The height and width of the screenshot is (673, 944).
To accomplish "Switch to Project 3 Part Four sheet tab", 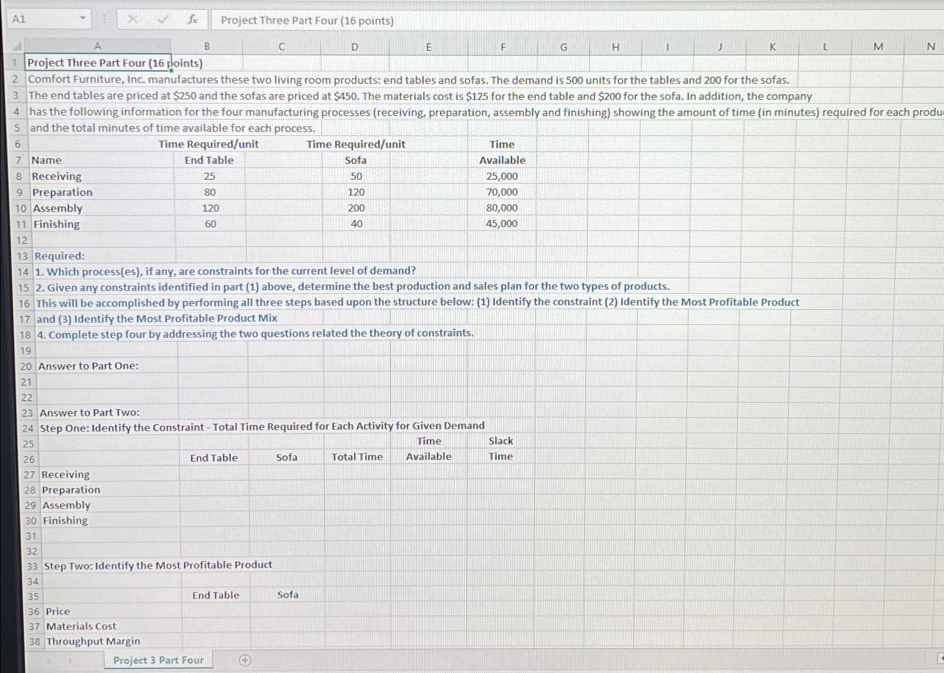I will (x=158, y=660).
